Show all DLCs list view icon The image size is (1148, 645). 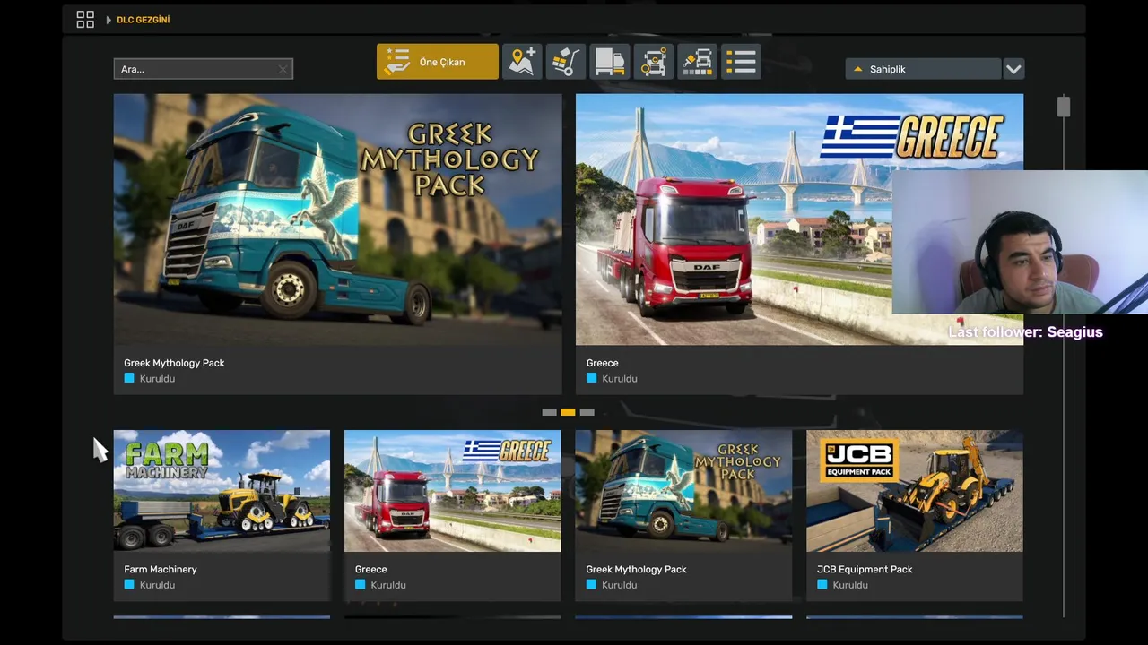741,62
